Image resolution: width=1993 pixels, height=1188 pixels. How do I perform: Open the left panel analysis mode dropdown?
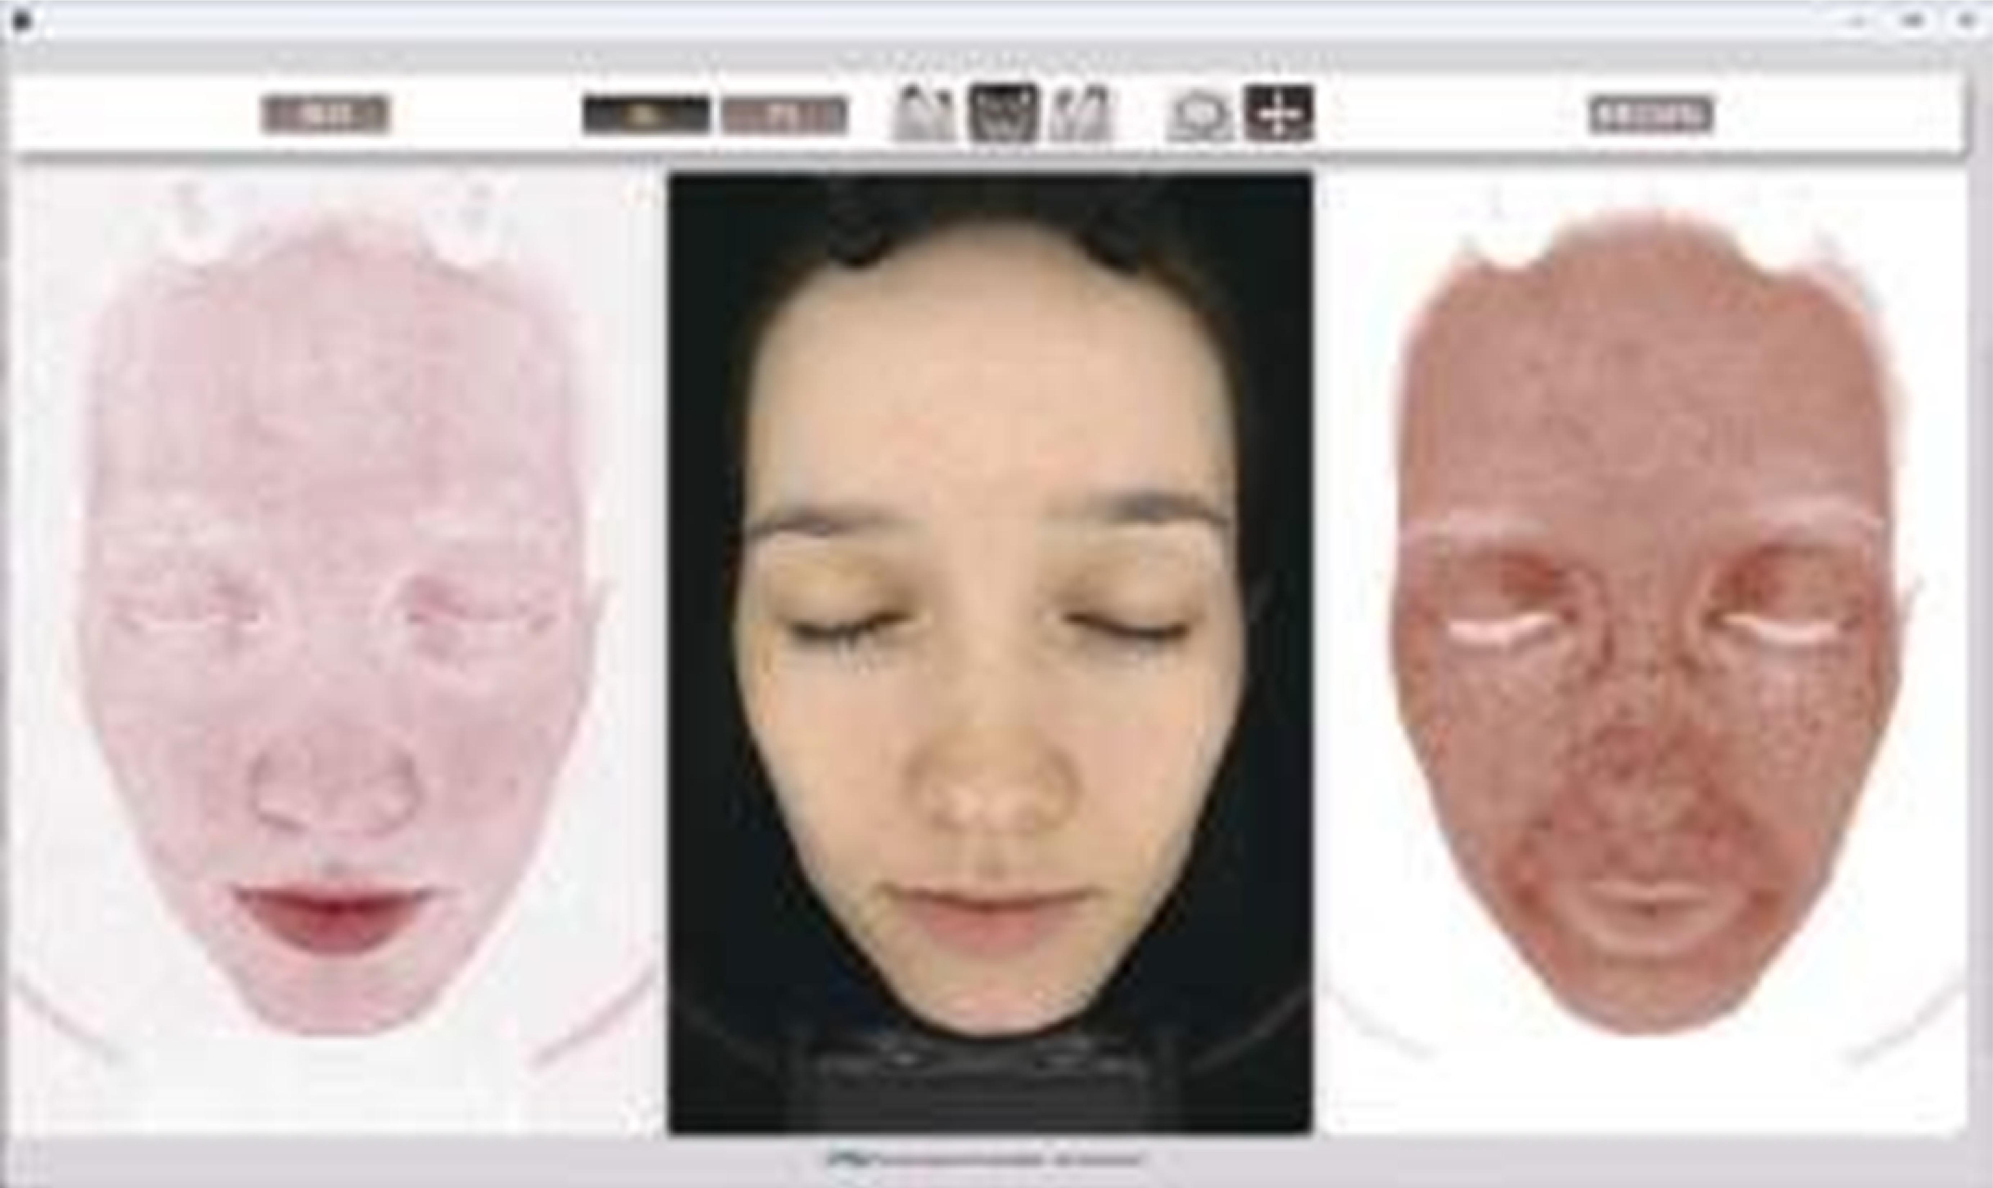[325, 114]
